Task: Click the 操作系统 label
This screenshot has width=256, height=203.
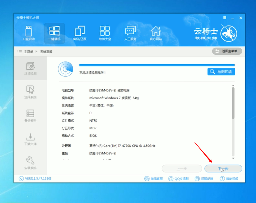Action: tap(68, 98)
